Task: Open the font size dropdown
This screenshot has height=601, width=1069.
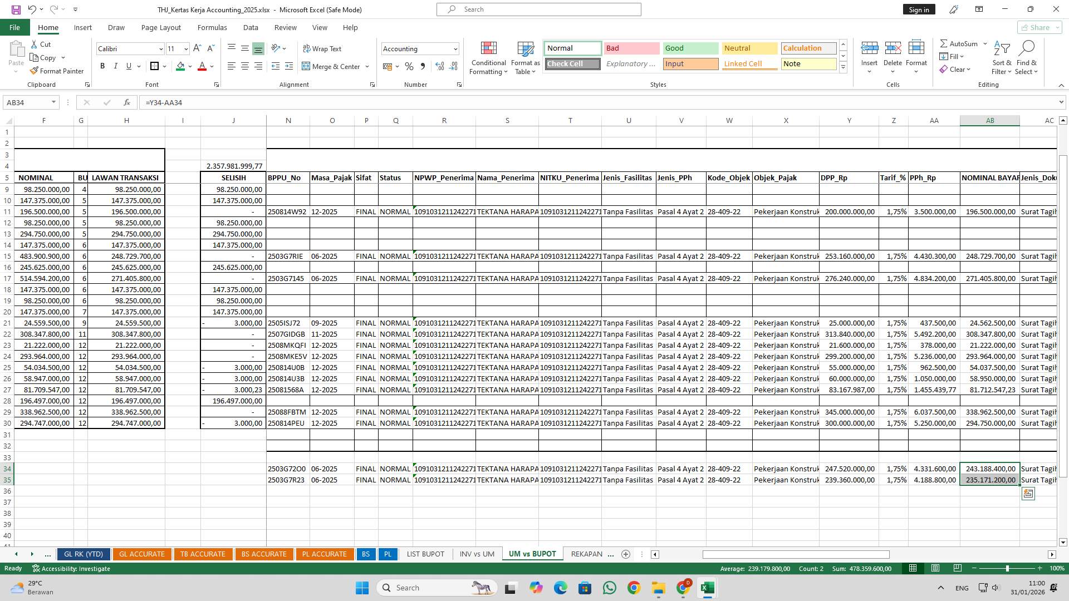Action: pos(186,49)
